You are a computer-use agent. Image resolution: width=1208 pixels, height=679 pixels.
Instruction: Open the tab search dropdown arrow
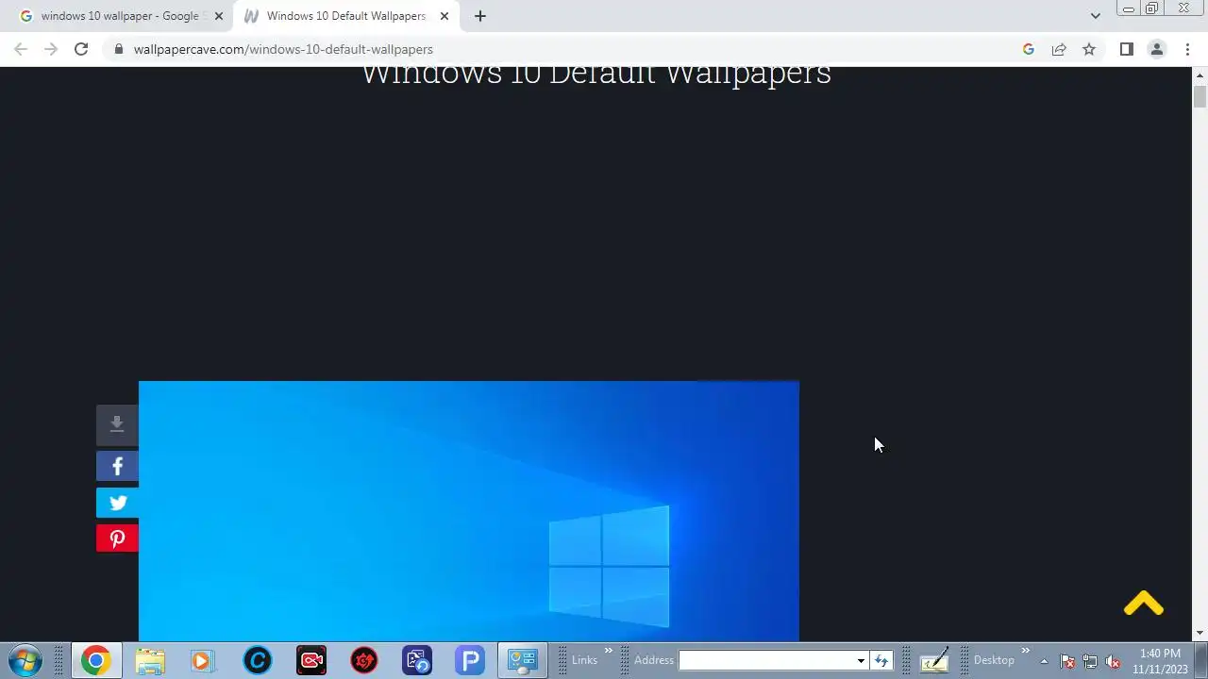1095,16
